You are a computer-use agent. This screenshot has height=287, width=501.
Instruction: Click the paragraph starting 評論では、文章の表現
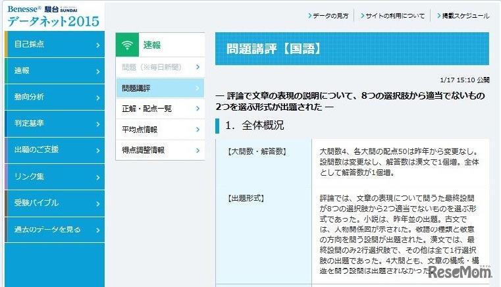(x=400, y=234)
